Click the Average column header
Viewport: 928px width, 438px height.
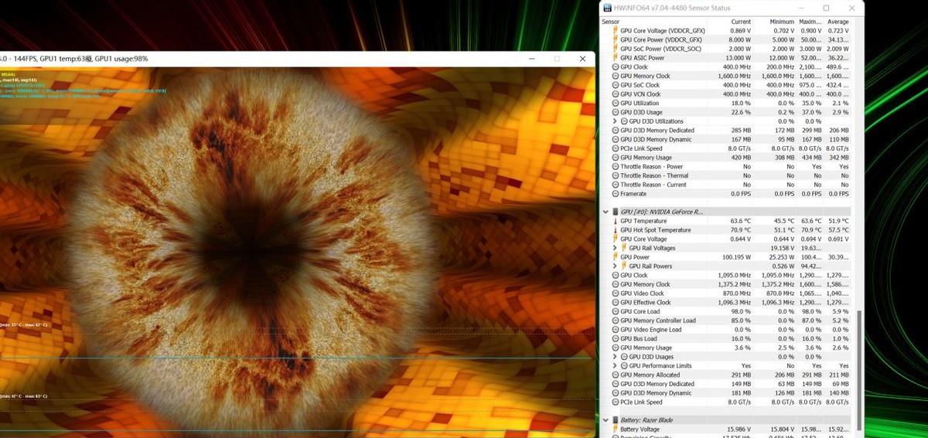838,22
